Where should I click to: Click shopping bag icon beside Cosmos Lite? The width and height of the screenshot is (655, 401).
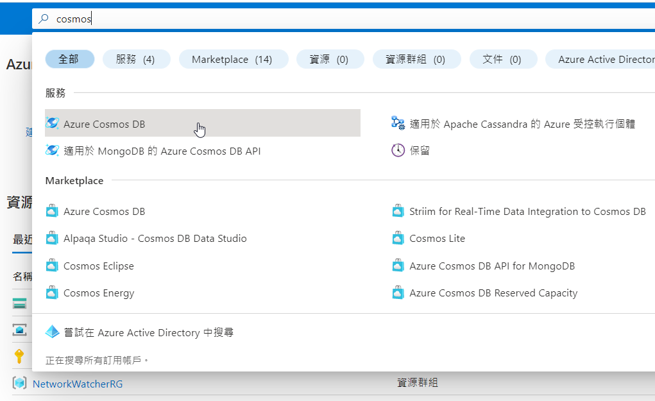398,238
